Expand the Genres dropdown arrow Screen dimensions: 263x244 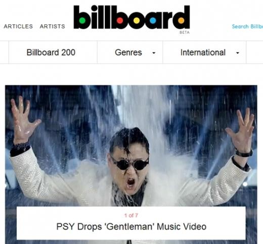(x=154, y=53)
